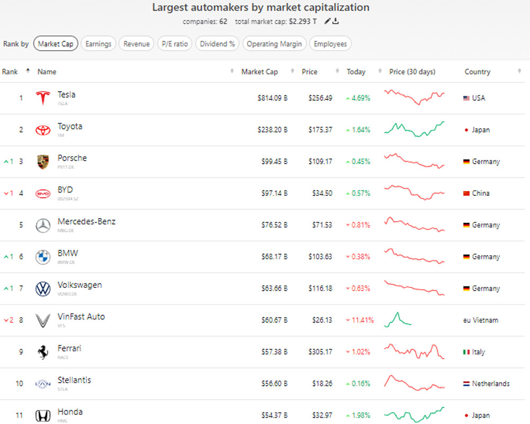
Task: Click the Porsche crest logo
Action: (42, 161)
